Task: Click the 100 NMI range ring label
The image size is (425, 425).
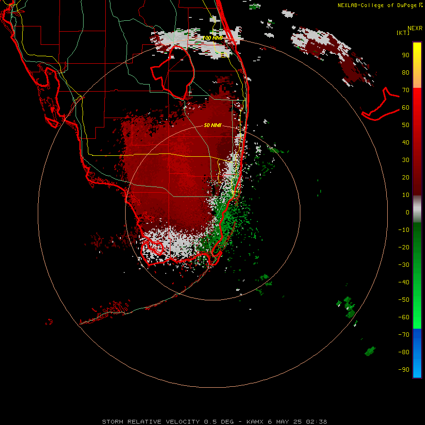Action: pyautogui.click(x=213, y=38)
